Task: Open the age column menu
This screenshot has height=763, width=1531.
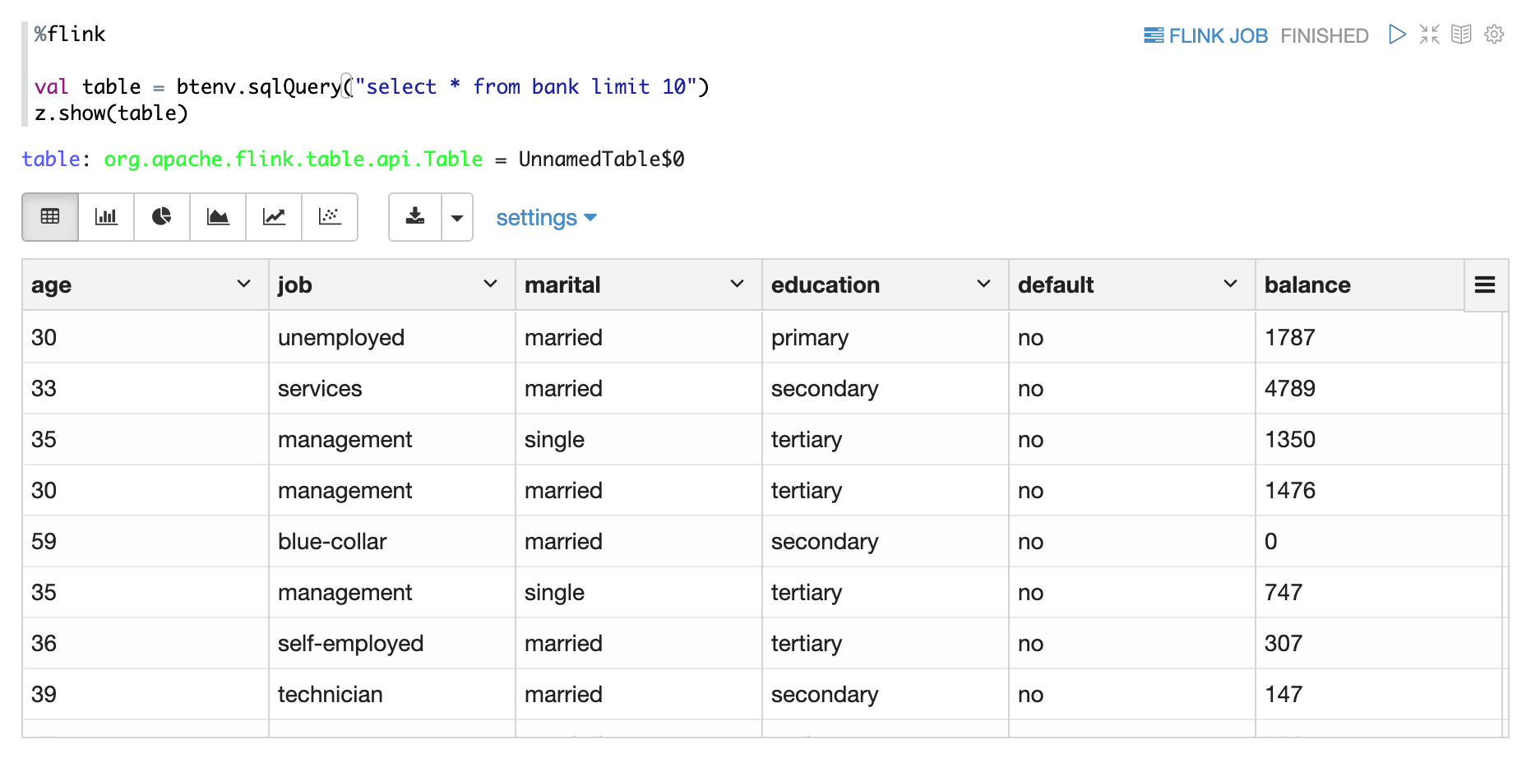Action: [243, 284]
